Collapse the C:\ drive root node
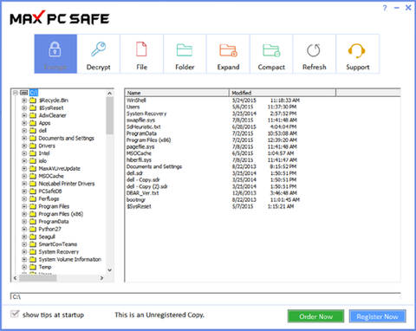Image resolution: width=416 pixels, height=331 pixels. 16,93
